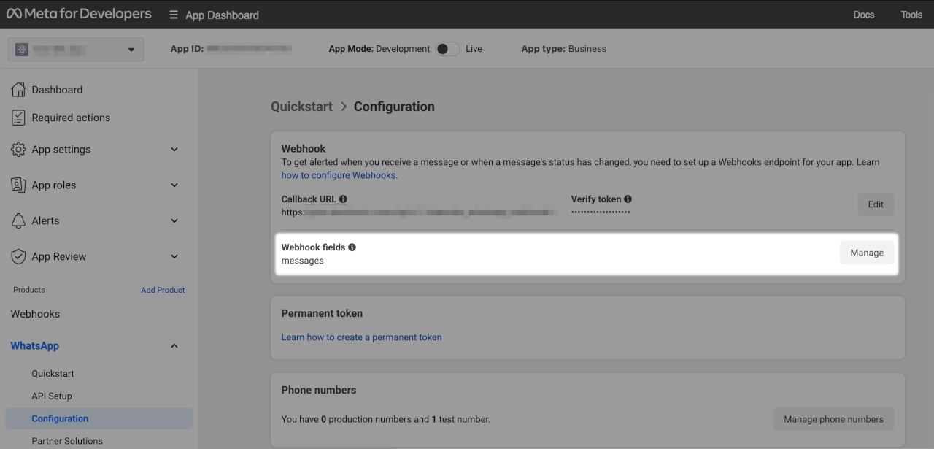Click the masked Verify token value
Screen dimensions: 934x449
coord(601,212)
